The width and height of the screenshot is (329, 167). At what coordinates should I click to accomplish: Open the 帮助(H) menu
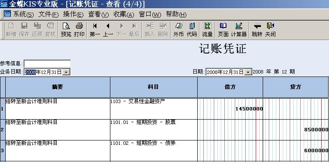(x=176, y=14)
